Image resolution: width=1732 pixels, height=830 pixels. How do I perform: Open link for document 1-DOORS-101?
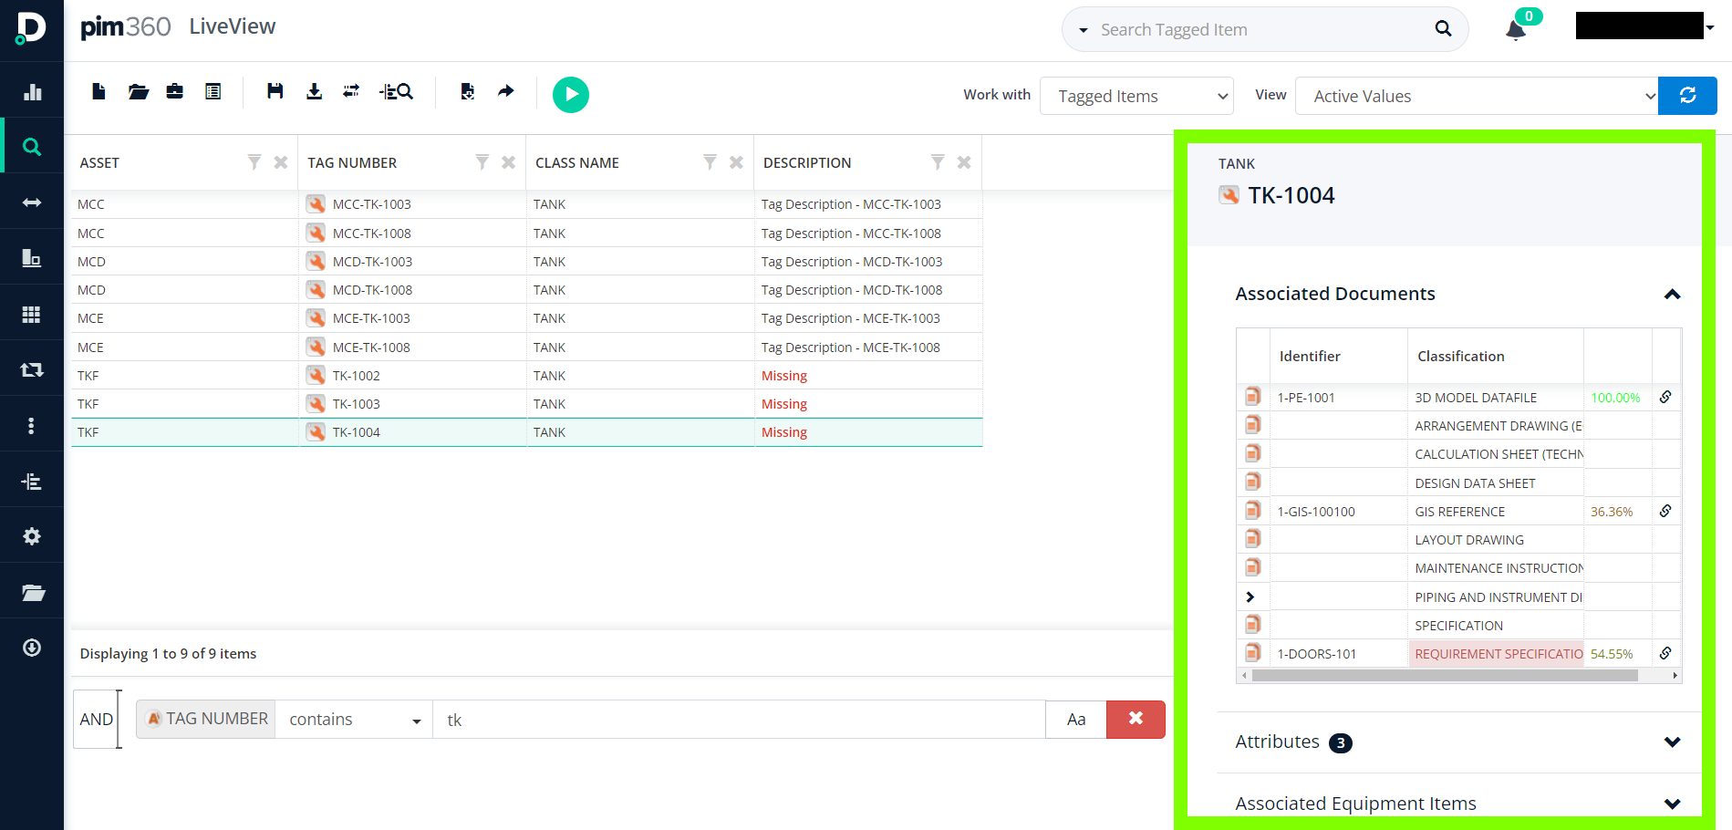[1665, 653]
